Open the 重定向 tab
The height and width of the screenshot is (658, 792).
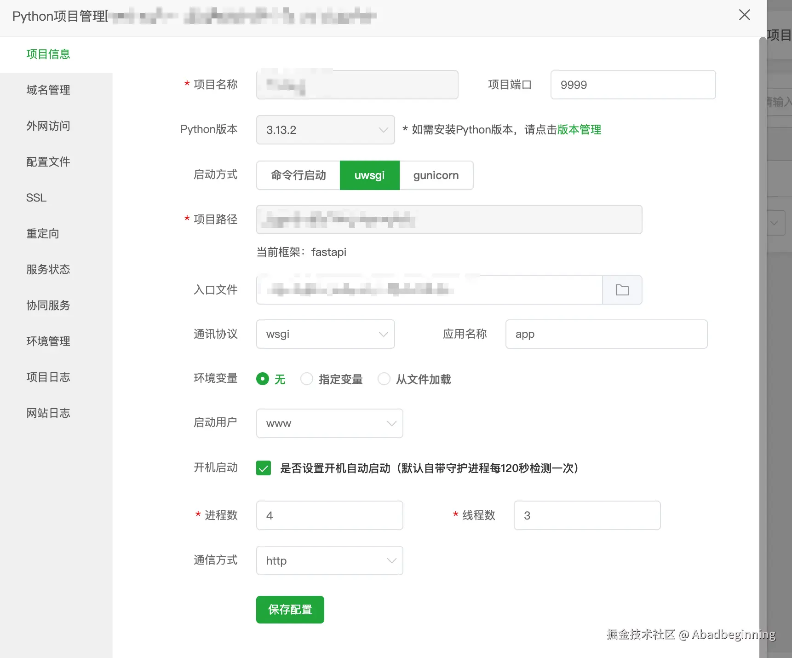tap(43, 234)
